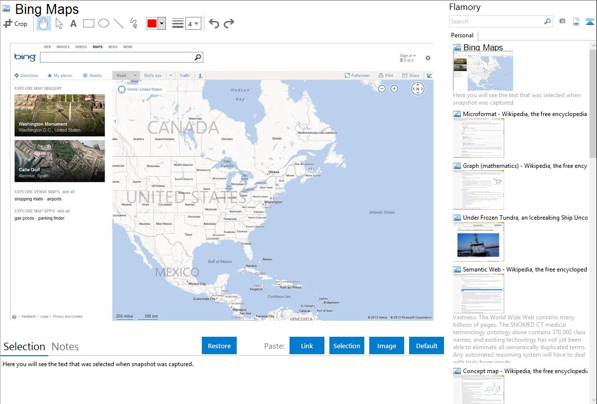Open My places in Bing Maps
Viewport: 597px width, 404px height.
click(60, 75)
